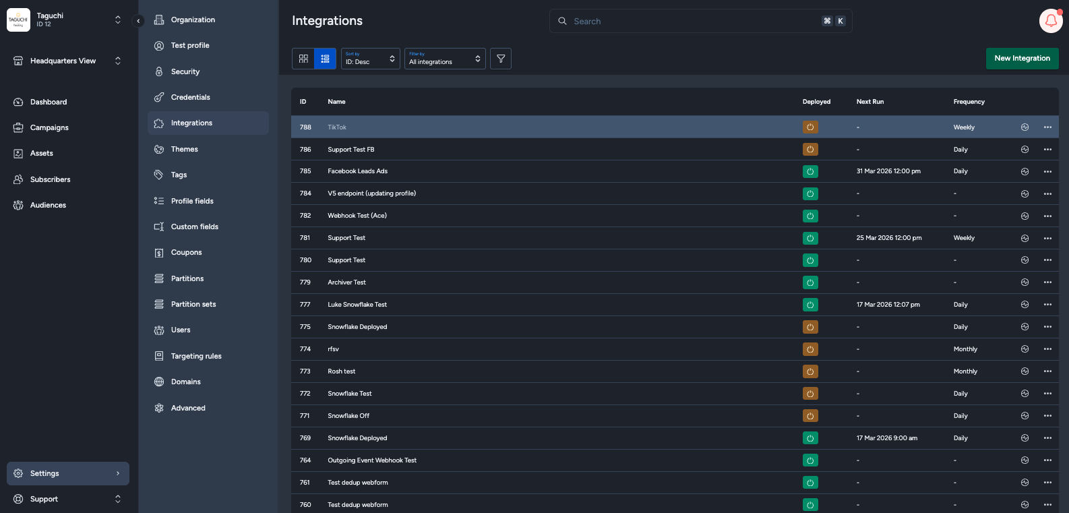Open the notifications bell
The image size is (1069, 513).
pyautogui.click(x=1051, y=21)
